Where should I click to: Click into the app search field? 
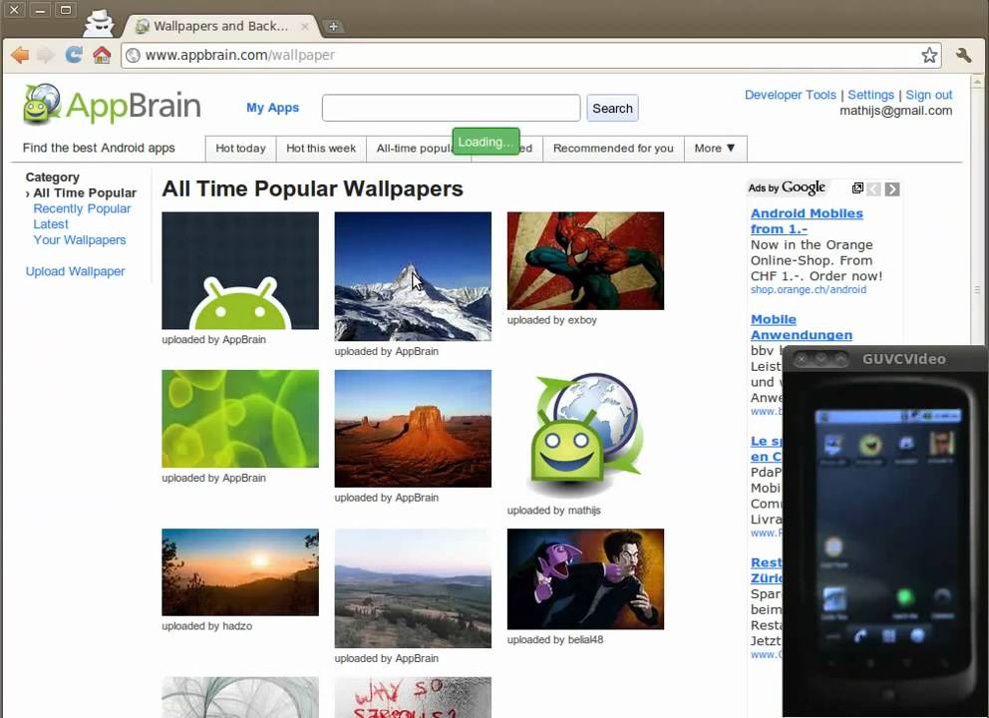coord(451,108)
